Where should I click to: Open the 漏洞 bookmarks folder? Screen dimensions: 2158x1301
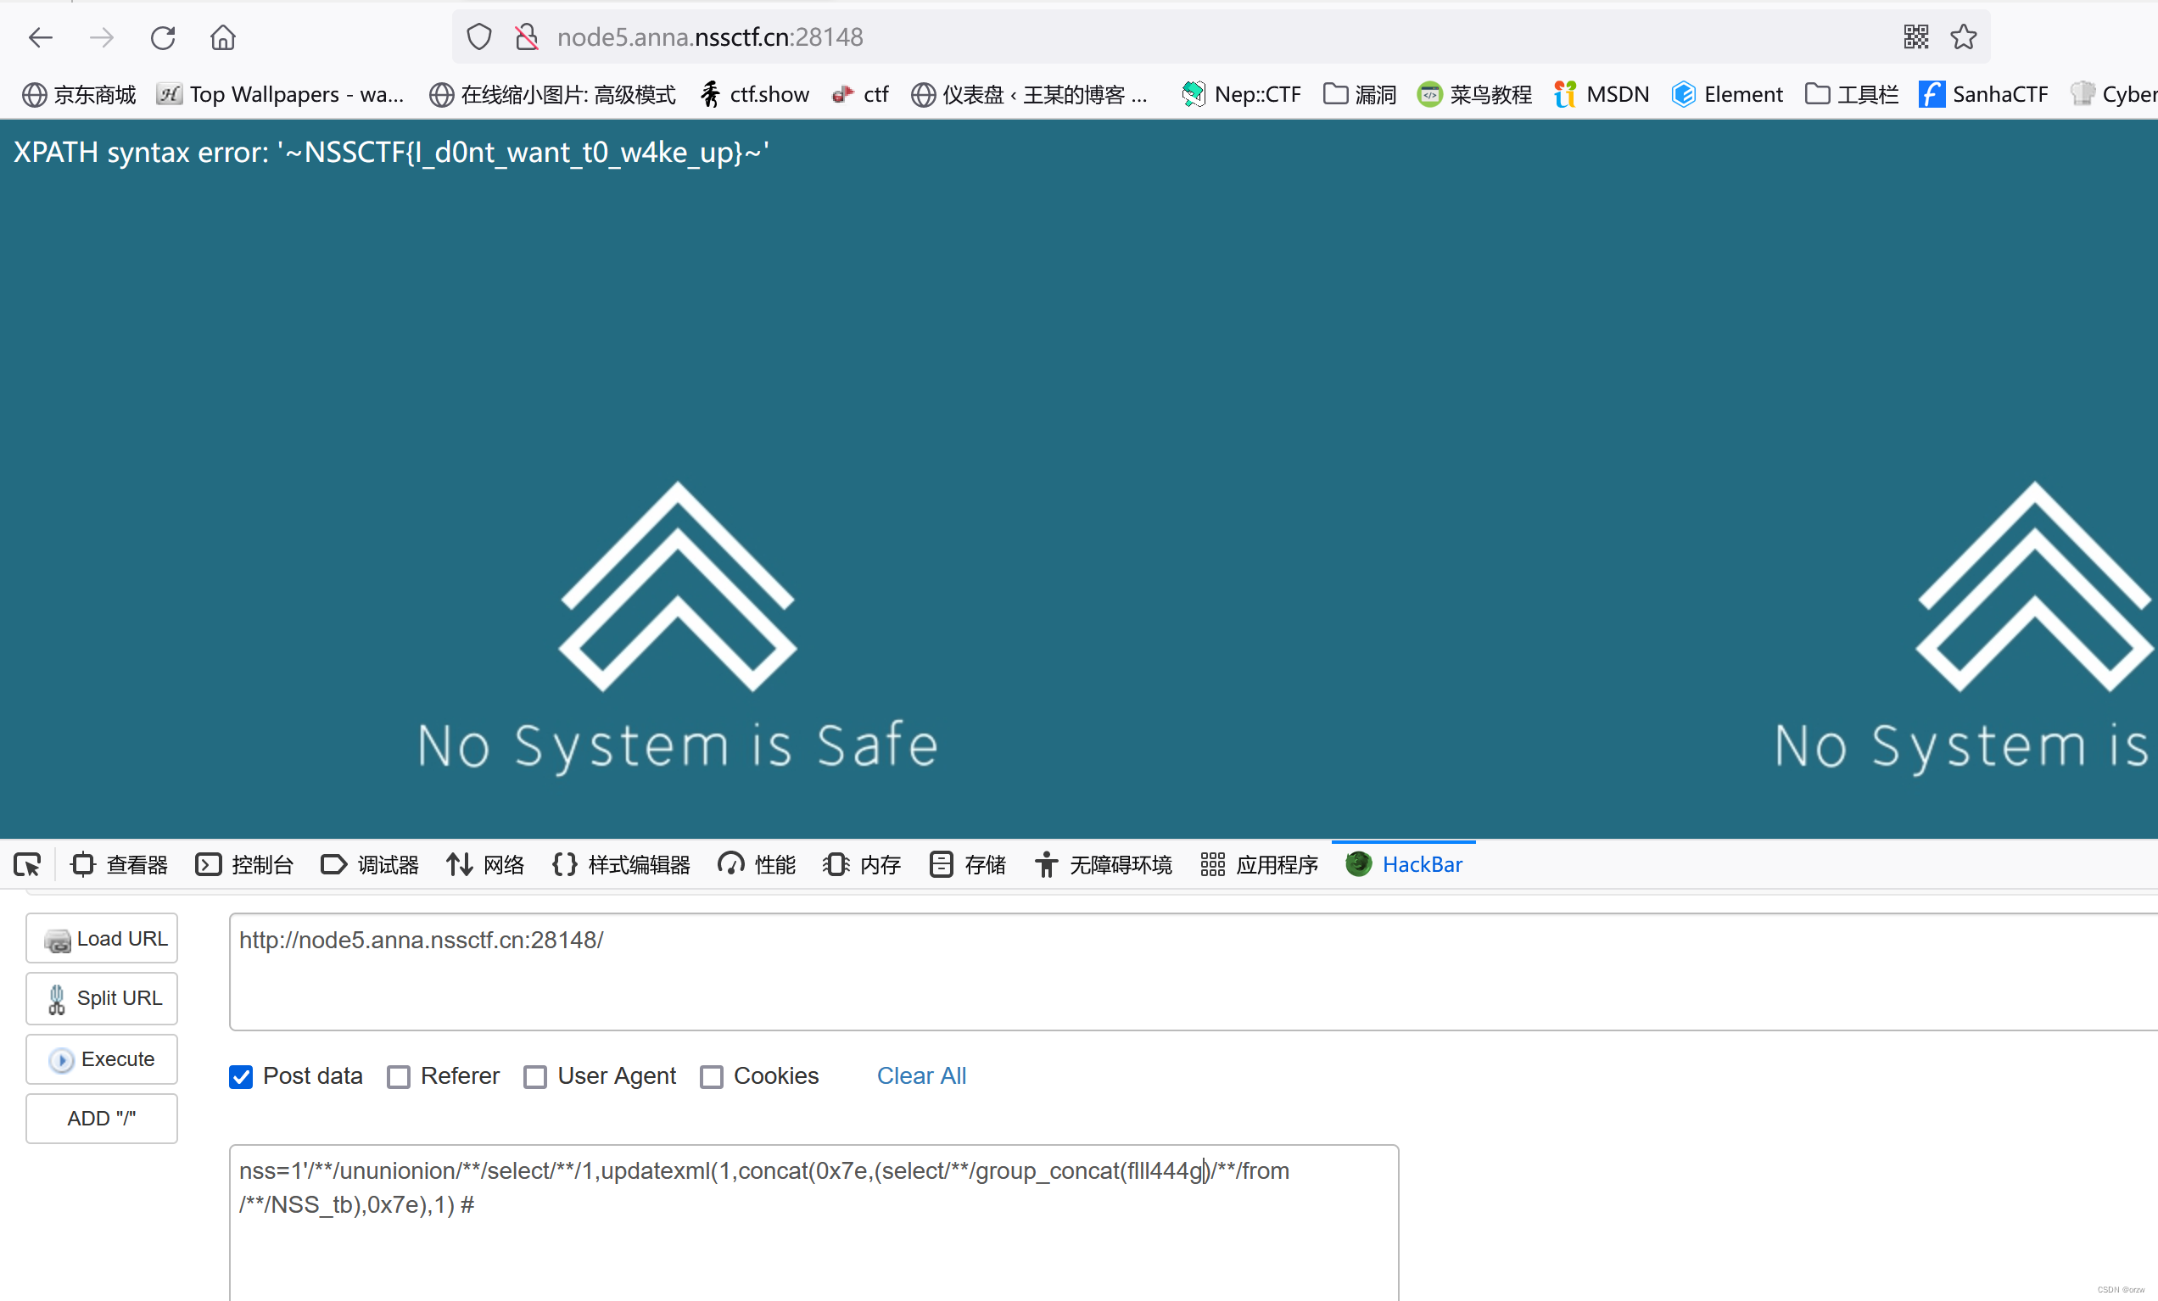[1359, 93]
